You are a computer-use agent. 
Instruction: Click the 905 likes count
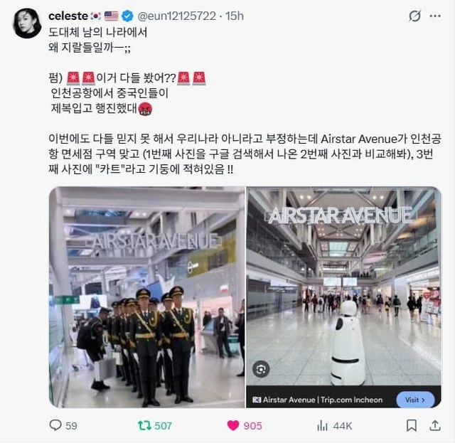click(253, 426)
